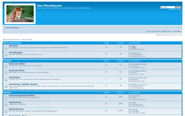This screenshot has width=185, height=116.
Task: Open user profile Tige
Action: (x=134, y=48)
